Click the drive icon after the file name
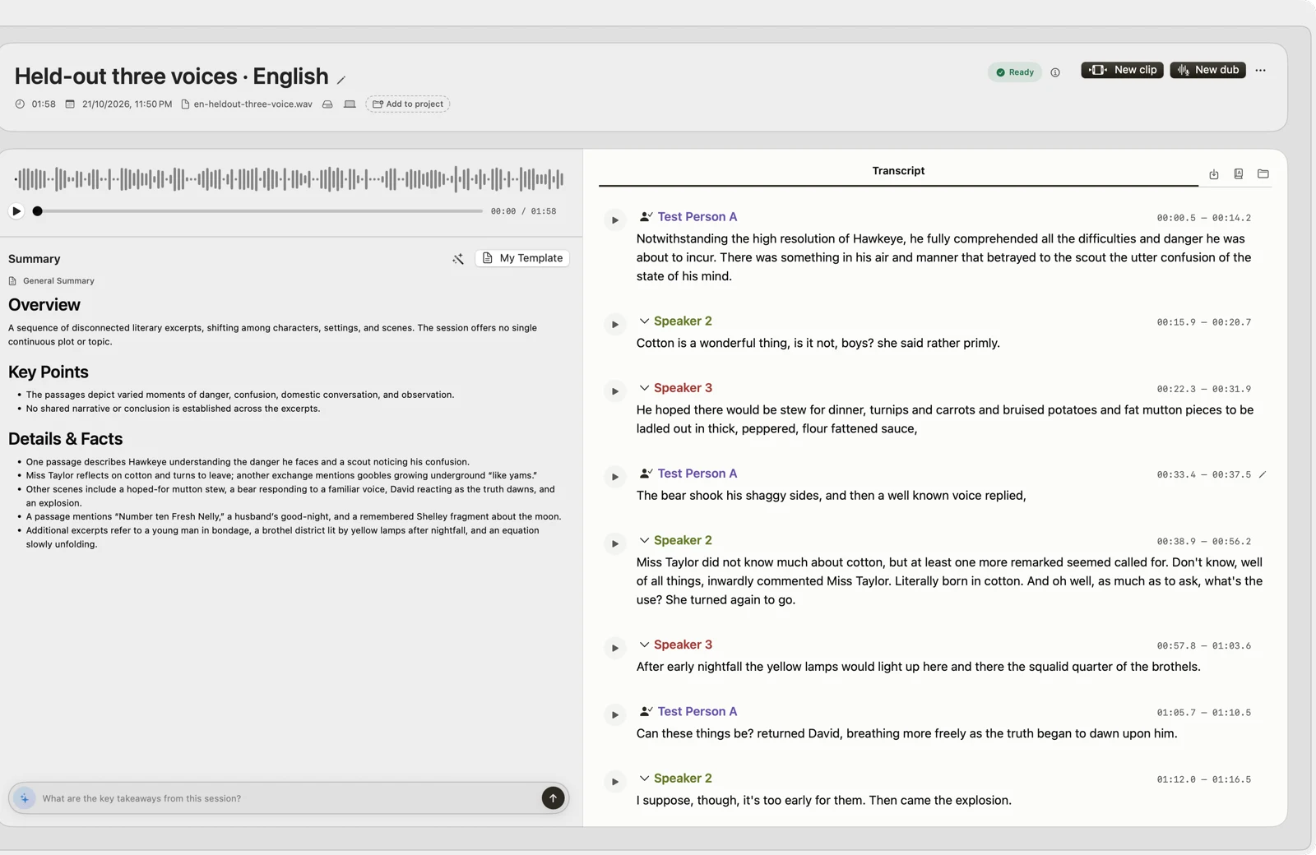 327,104
